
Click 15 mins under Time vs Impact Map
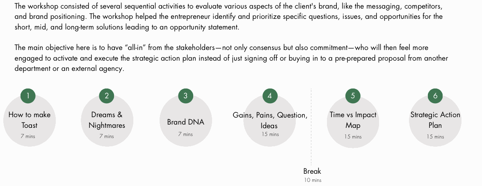pos(353,136)
